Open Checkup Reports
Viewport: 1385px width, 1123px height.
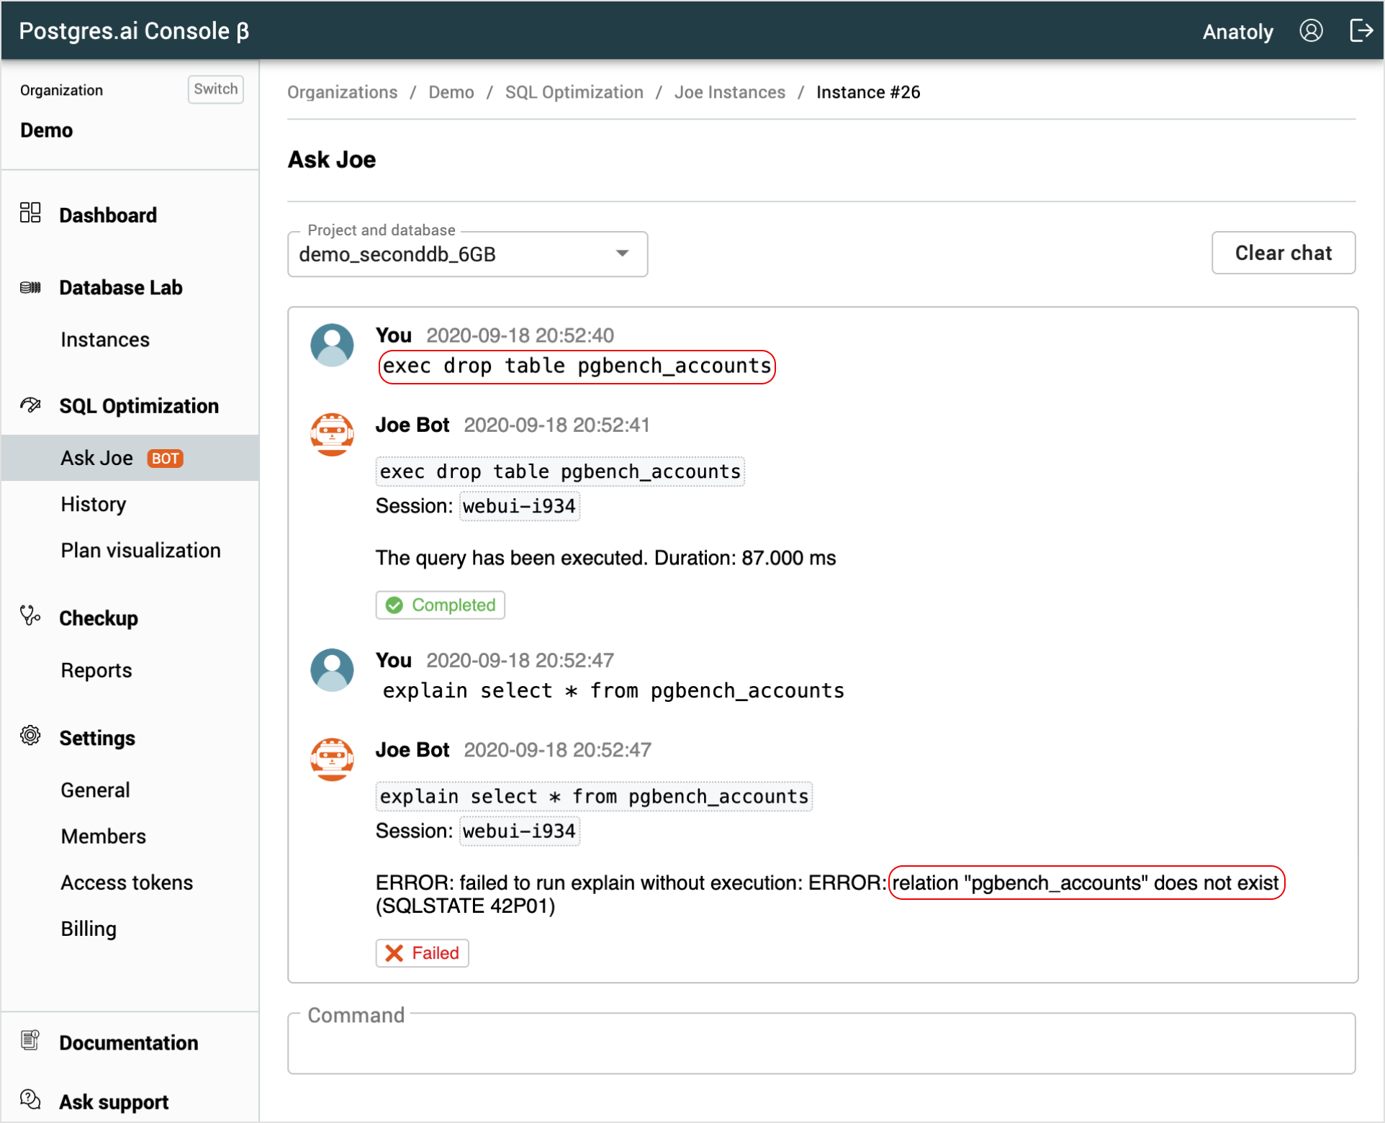96,671
